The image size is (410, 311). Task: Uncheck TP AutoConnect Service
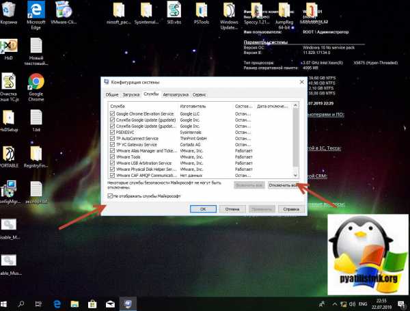point(113,138)
